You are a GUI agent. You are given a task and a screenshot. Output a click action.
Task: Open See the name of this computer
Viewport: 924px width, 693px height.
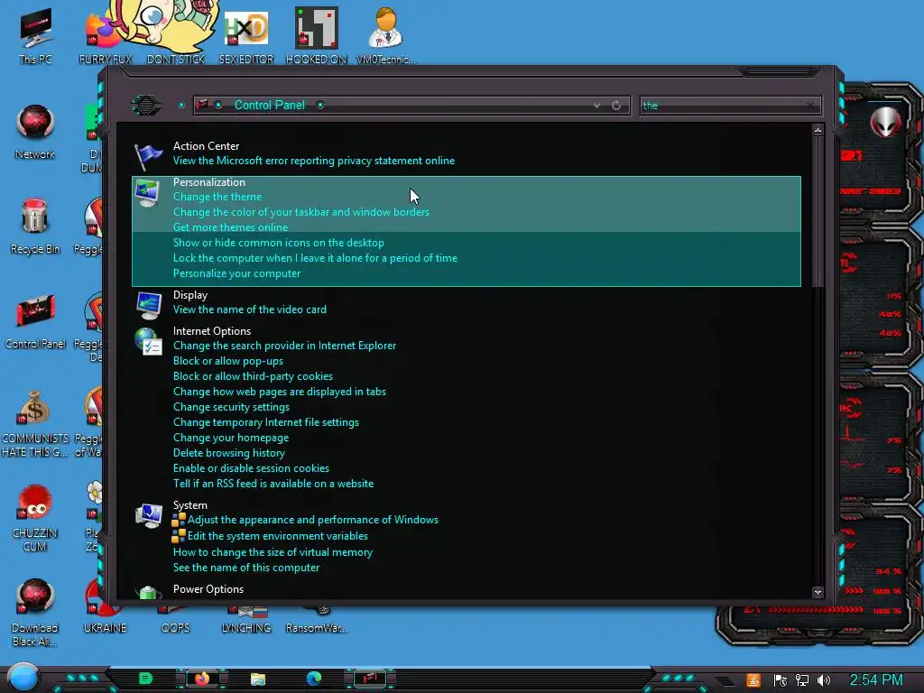coord(246,568)
